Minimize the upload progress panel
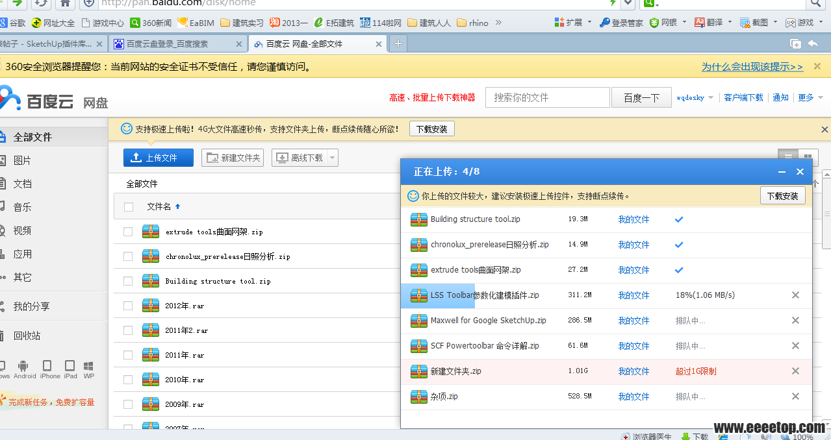 click(x=782, y=172)
